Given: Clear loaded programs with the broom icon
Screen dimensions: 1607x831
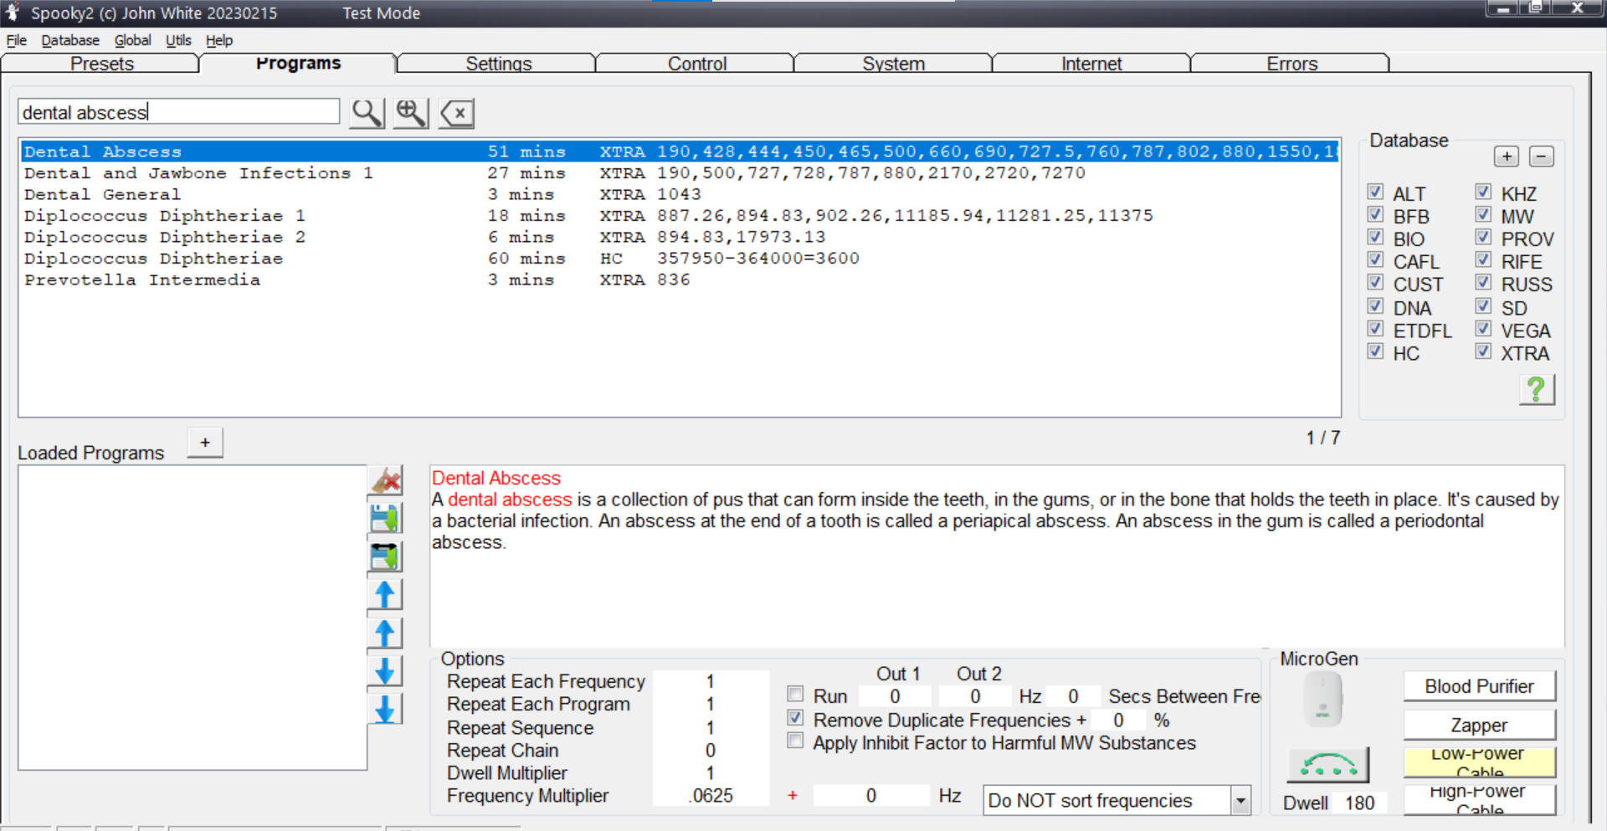Looking at the screenshot, I should coord(385,481).
